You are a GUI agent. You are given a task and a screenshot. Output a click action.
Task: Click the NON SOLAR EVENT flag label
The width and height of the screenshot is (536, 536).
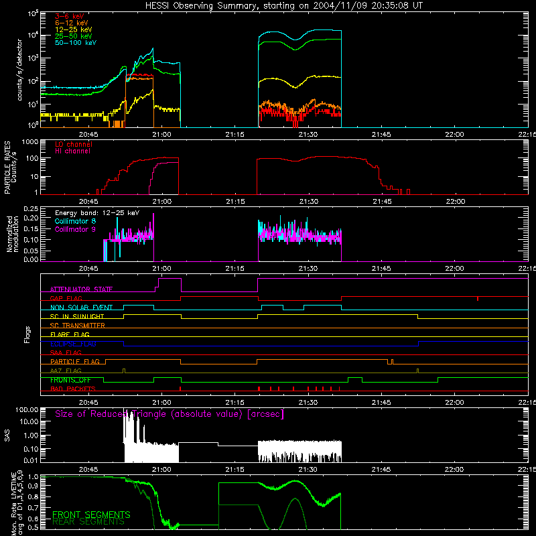click(x=81, y=308)
